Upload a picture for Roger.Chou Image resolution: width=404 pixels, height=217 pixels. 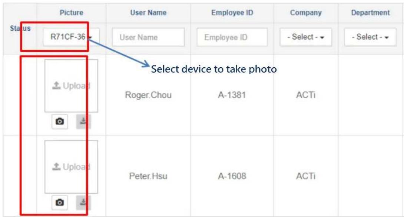tap(71, 86)
